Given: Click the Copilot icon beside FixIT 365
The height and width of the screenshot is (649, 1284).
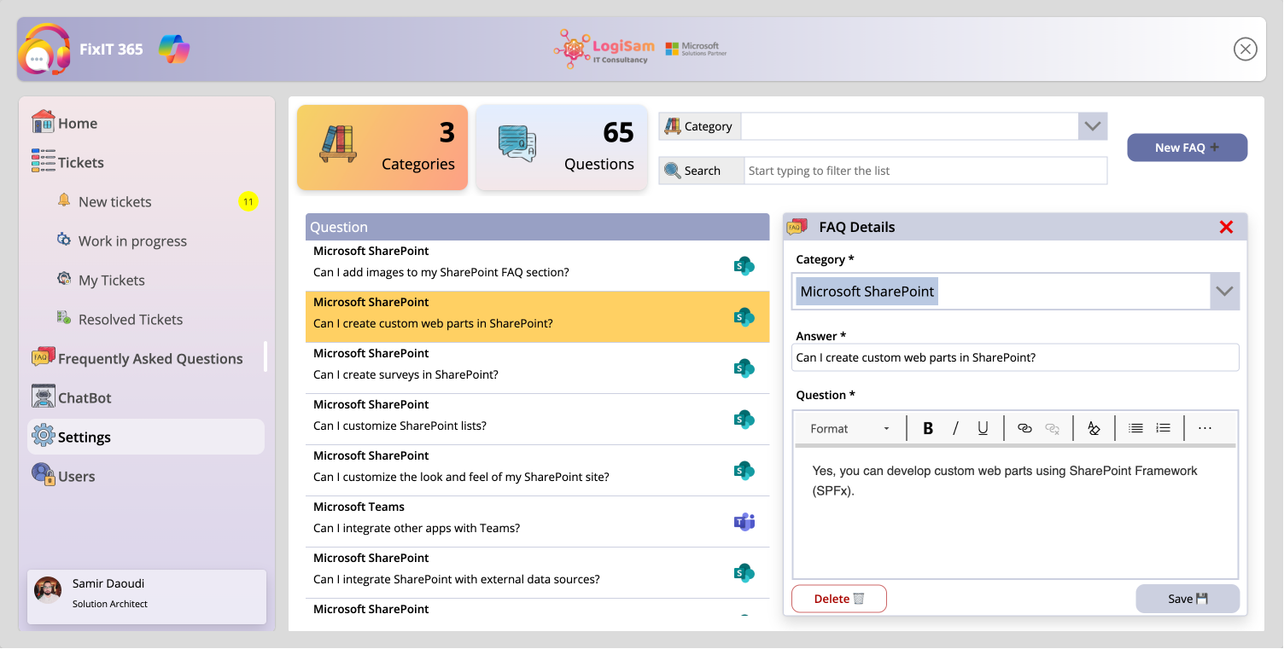Looking at the screenshot, I should coord(174,49).
